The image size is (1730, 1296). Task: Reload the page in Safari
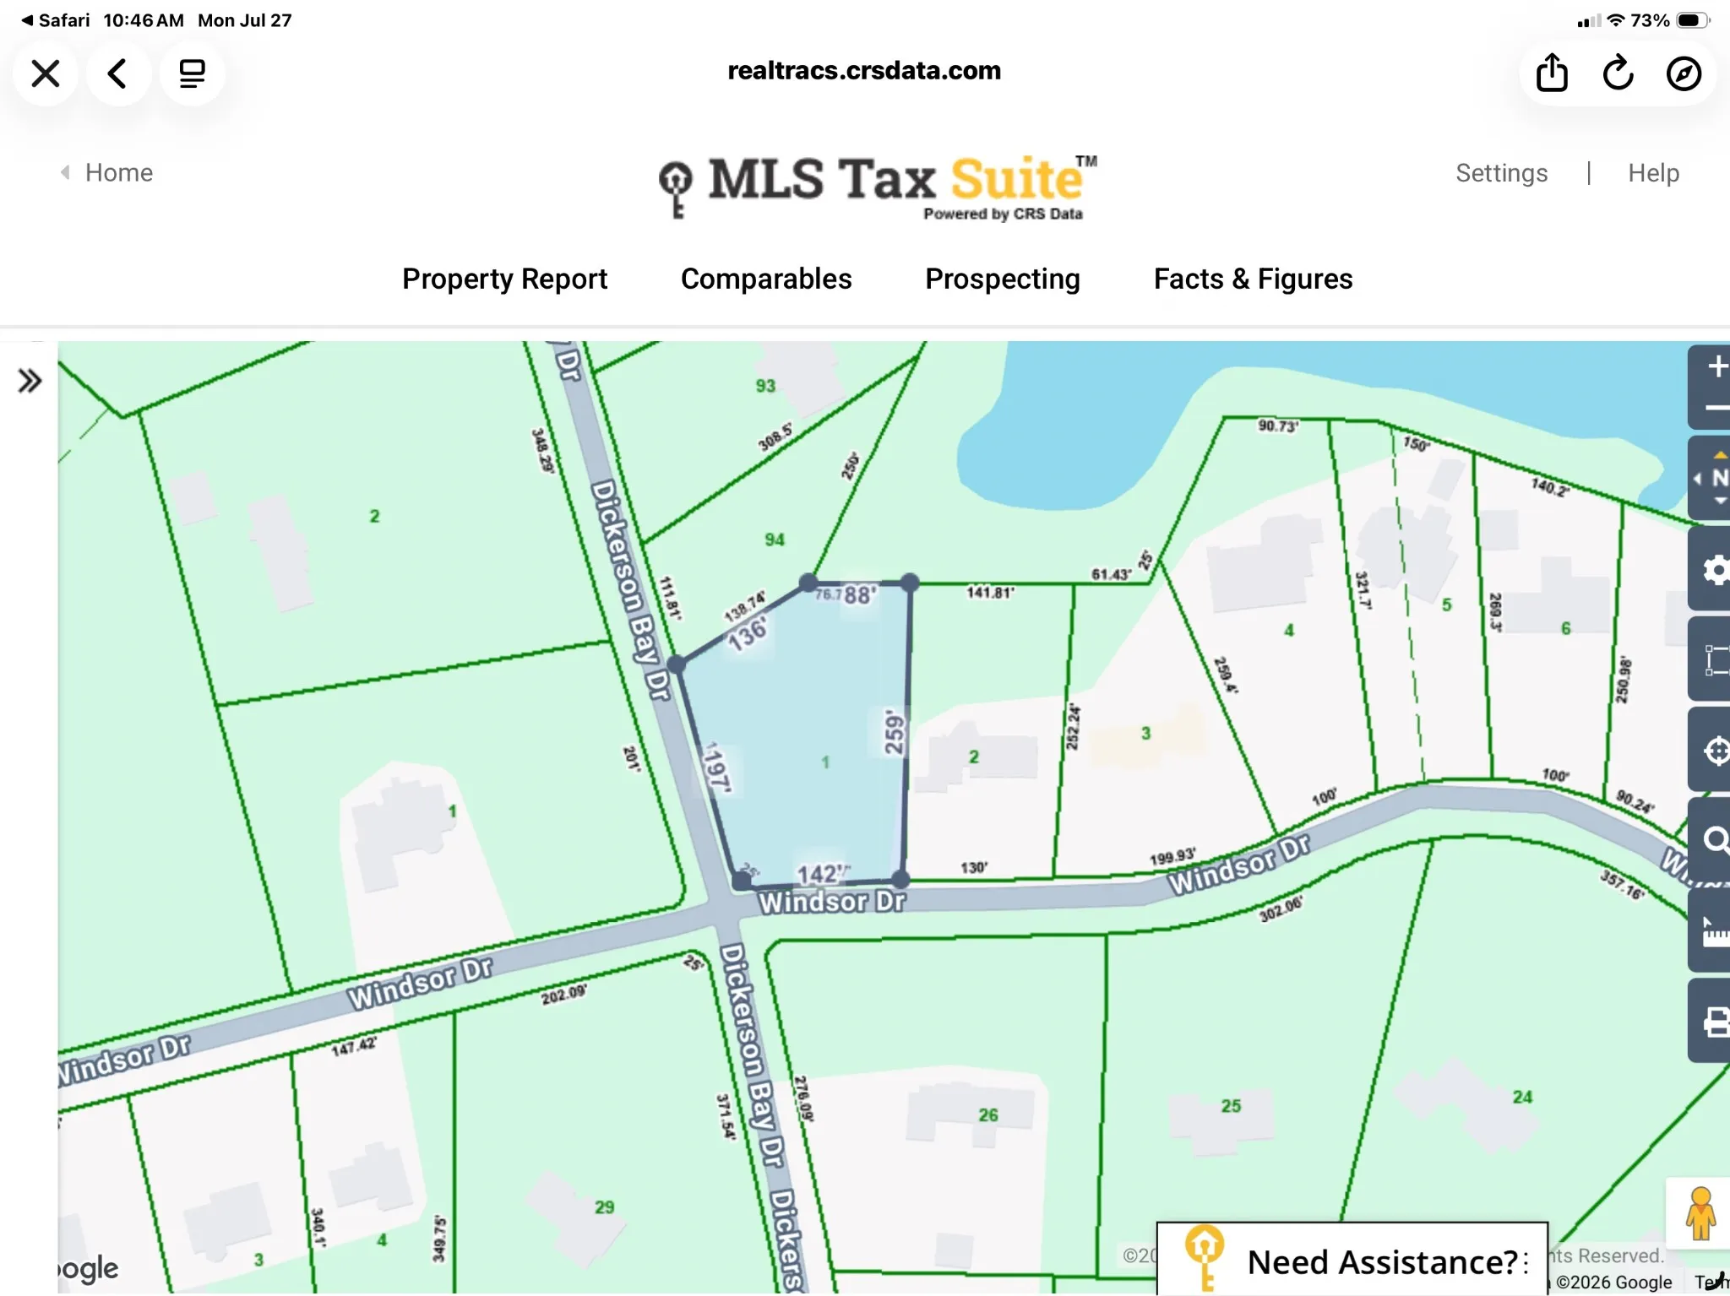pos(1618,73)
